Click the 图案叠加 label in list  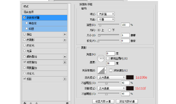click(x=32, y=68)
